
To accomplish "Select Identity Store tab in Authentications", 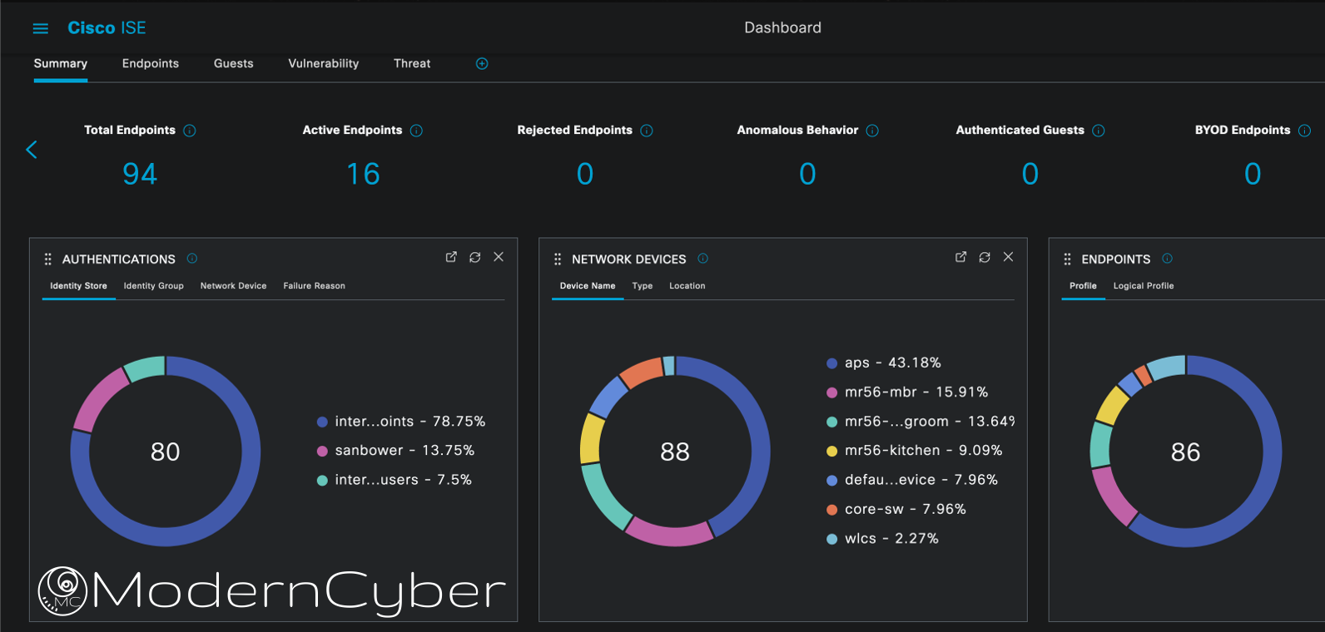I will (x=78, y=286).
